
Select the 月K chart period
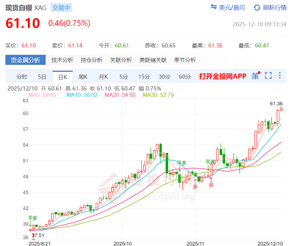click(103, 77)
